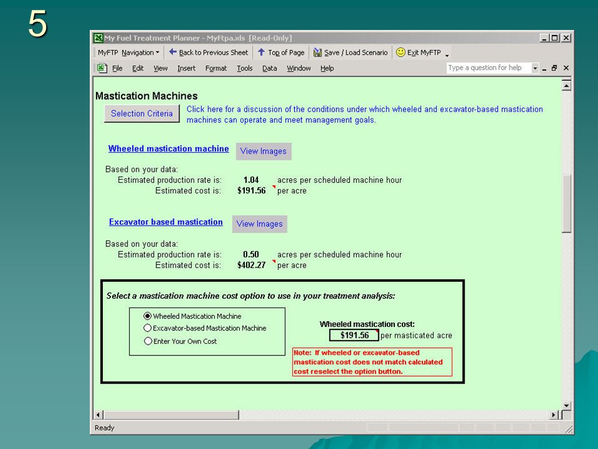Restore the workbook window in the menu bar
This screenshot has width=598, height=449.
[x=554, y=68]
